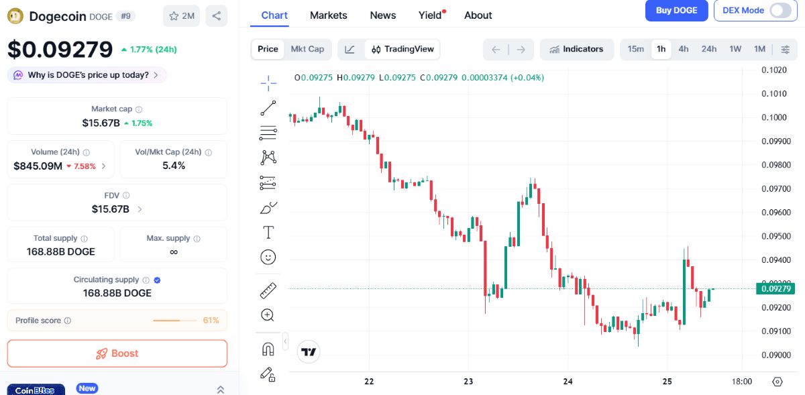
Task: Open Why is DOGE's price up today
Action: coord(87,75)
